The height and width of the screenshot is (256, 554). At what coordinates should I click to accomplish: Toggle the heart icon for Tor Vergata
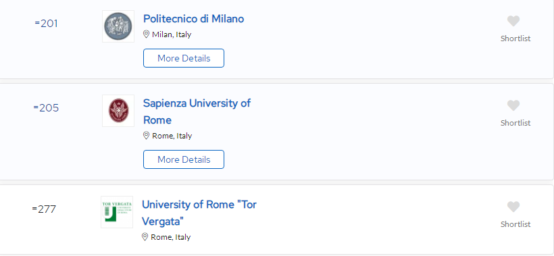pos(513,207)
